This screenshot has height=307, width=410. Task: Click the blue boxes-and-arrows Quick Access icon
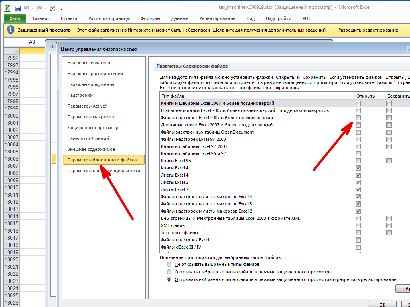pos(52,8)
